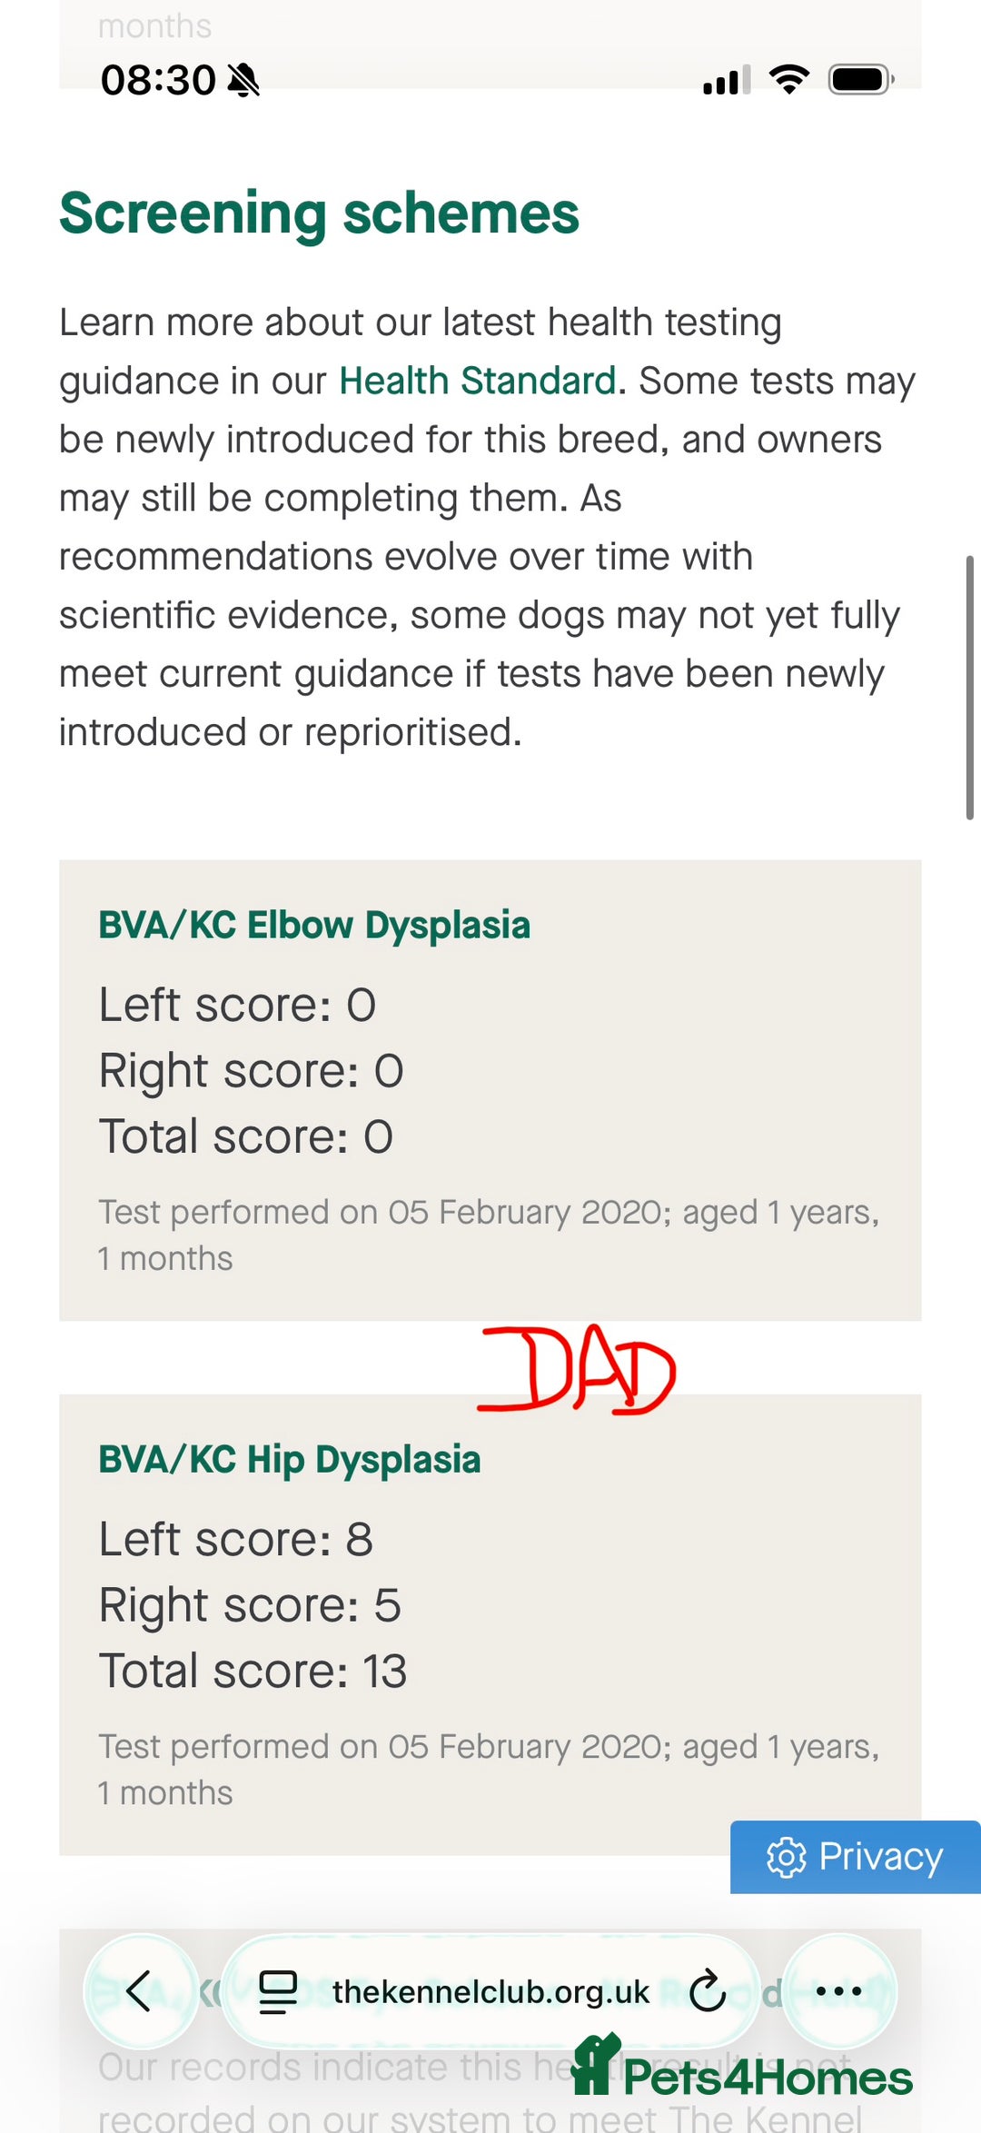981x2133 pixels.
Task: Select the BVA/KC Hip Dysplasia heading
Action: [x=289, y=1459]
